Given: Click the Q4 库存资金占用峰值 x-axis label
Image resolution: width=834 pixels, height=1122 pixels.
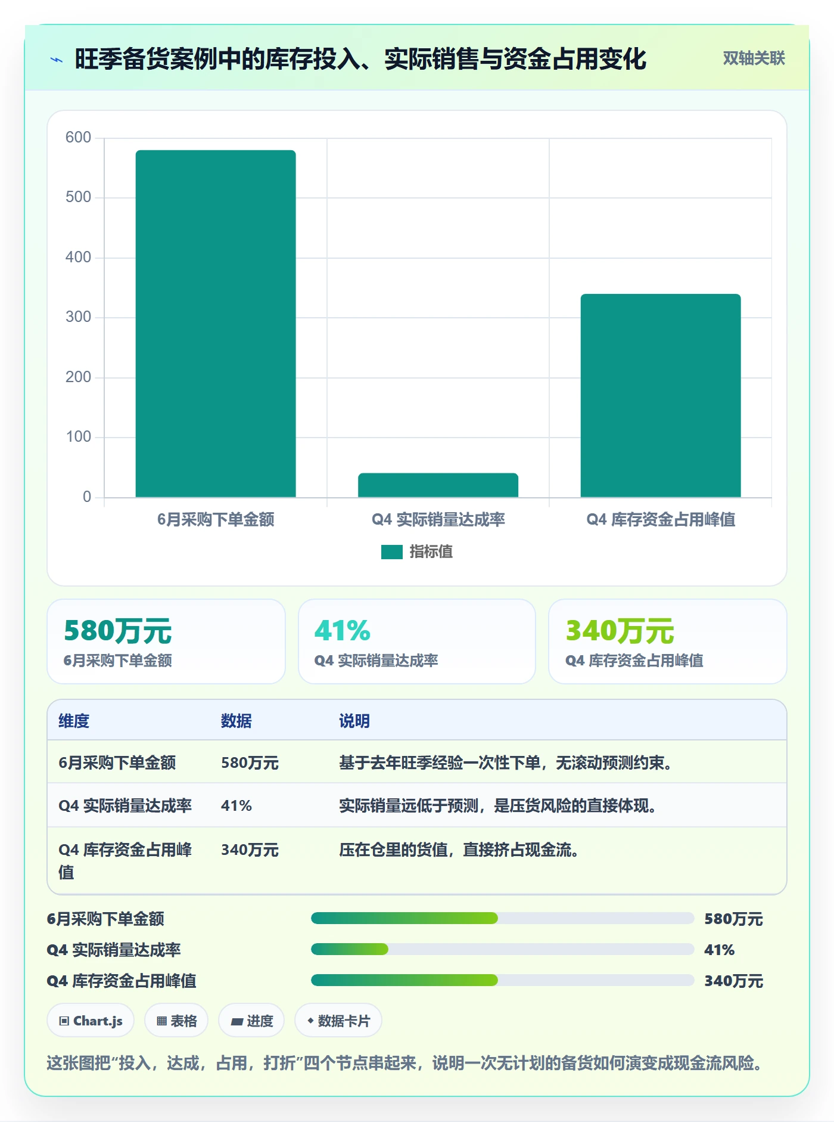Looking at the screenshot, I should 661,520.
